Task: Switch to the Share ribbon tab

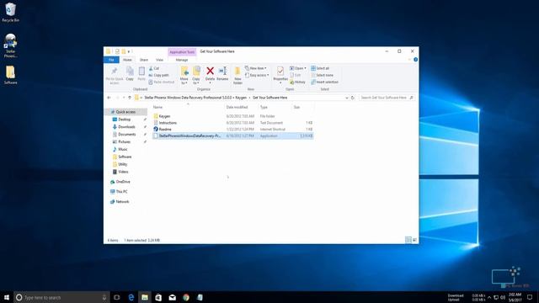Action: pos(144,60)
